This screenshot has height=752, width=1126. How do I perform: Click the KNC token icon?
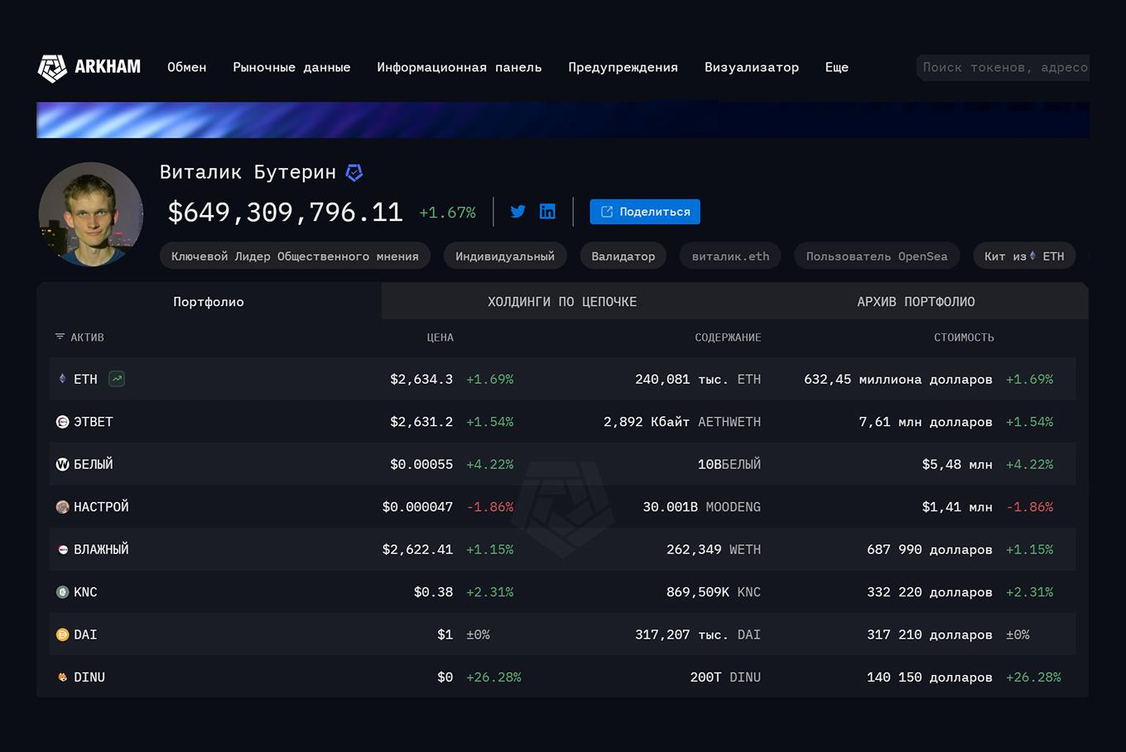pyautogui.click(x=62, y=592)
